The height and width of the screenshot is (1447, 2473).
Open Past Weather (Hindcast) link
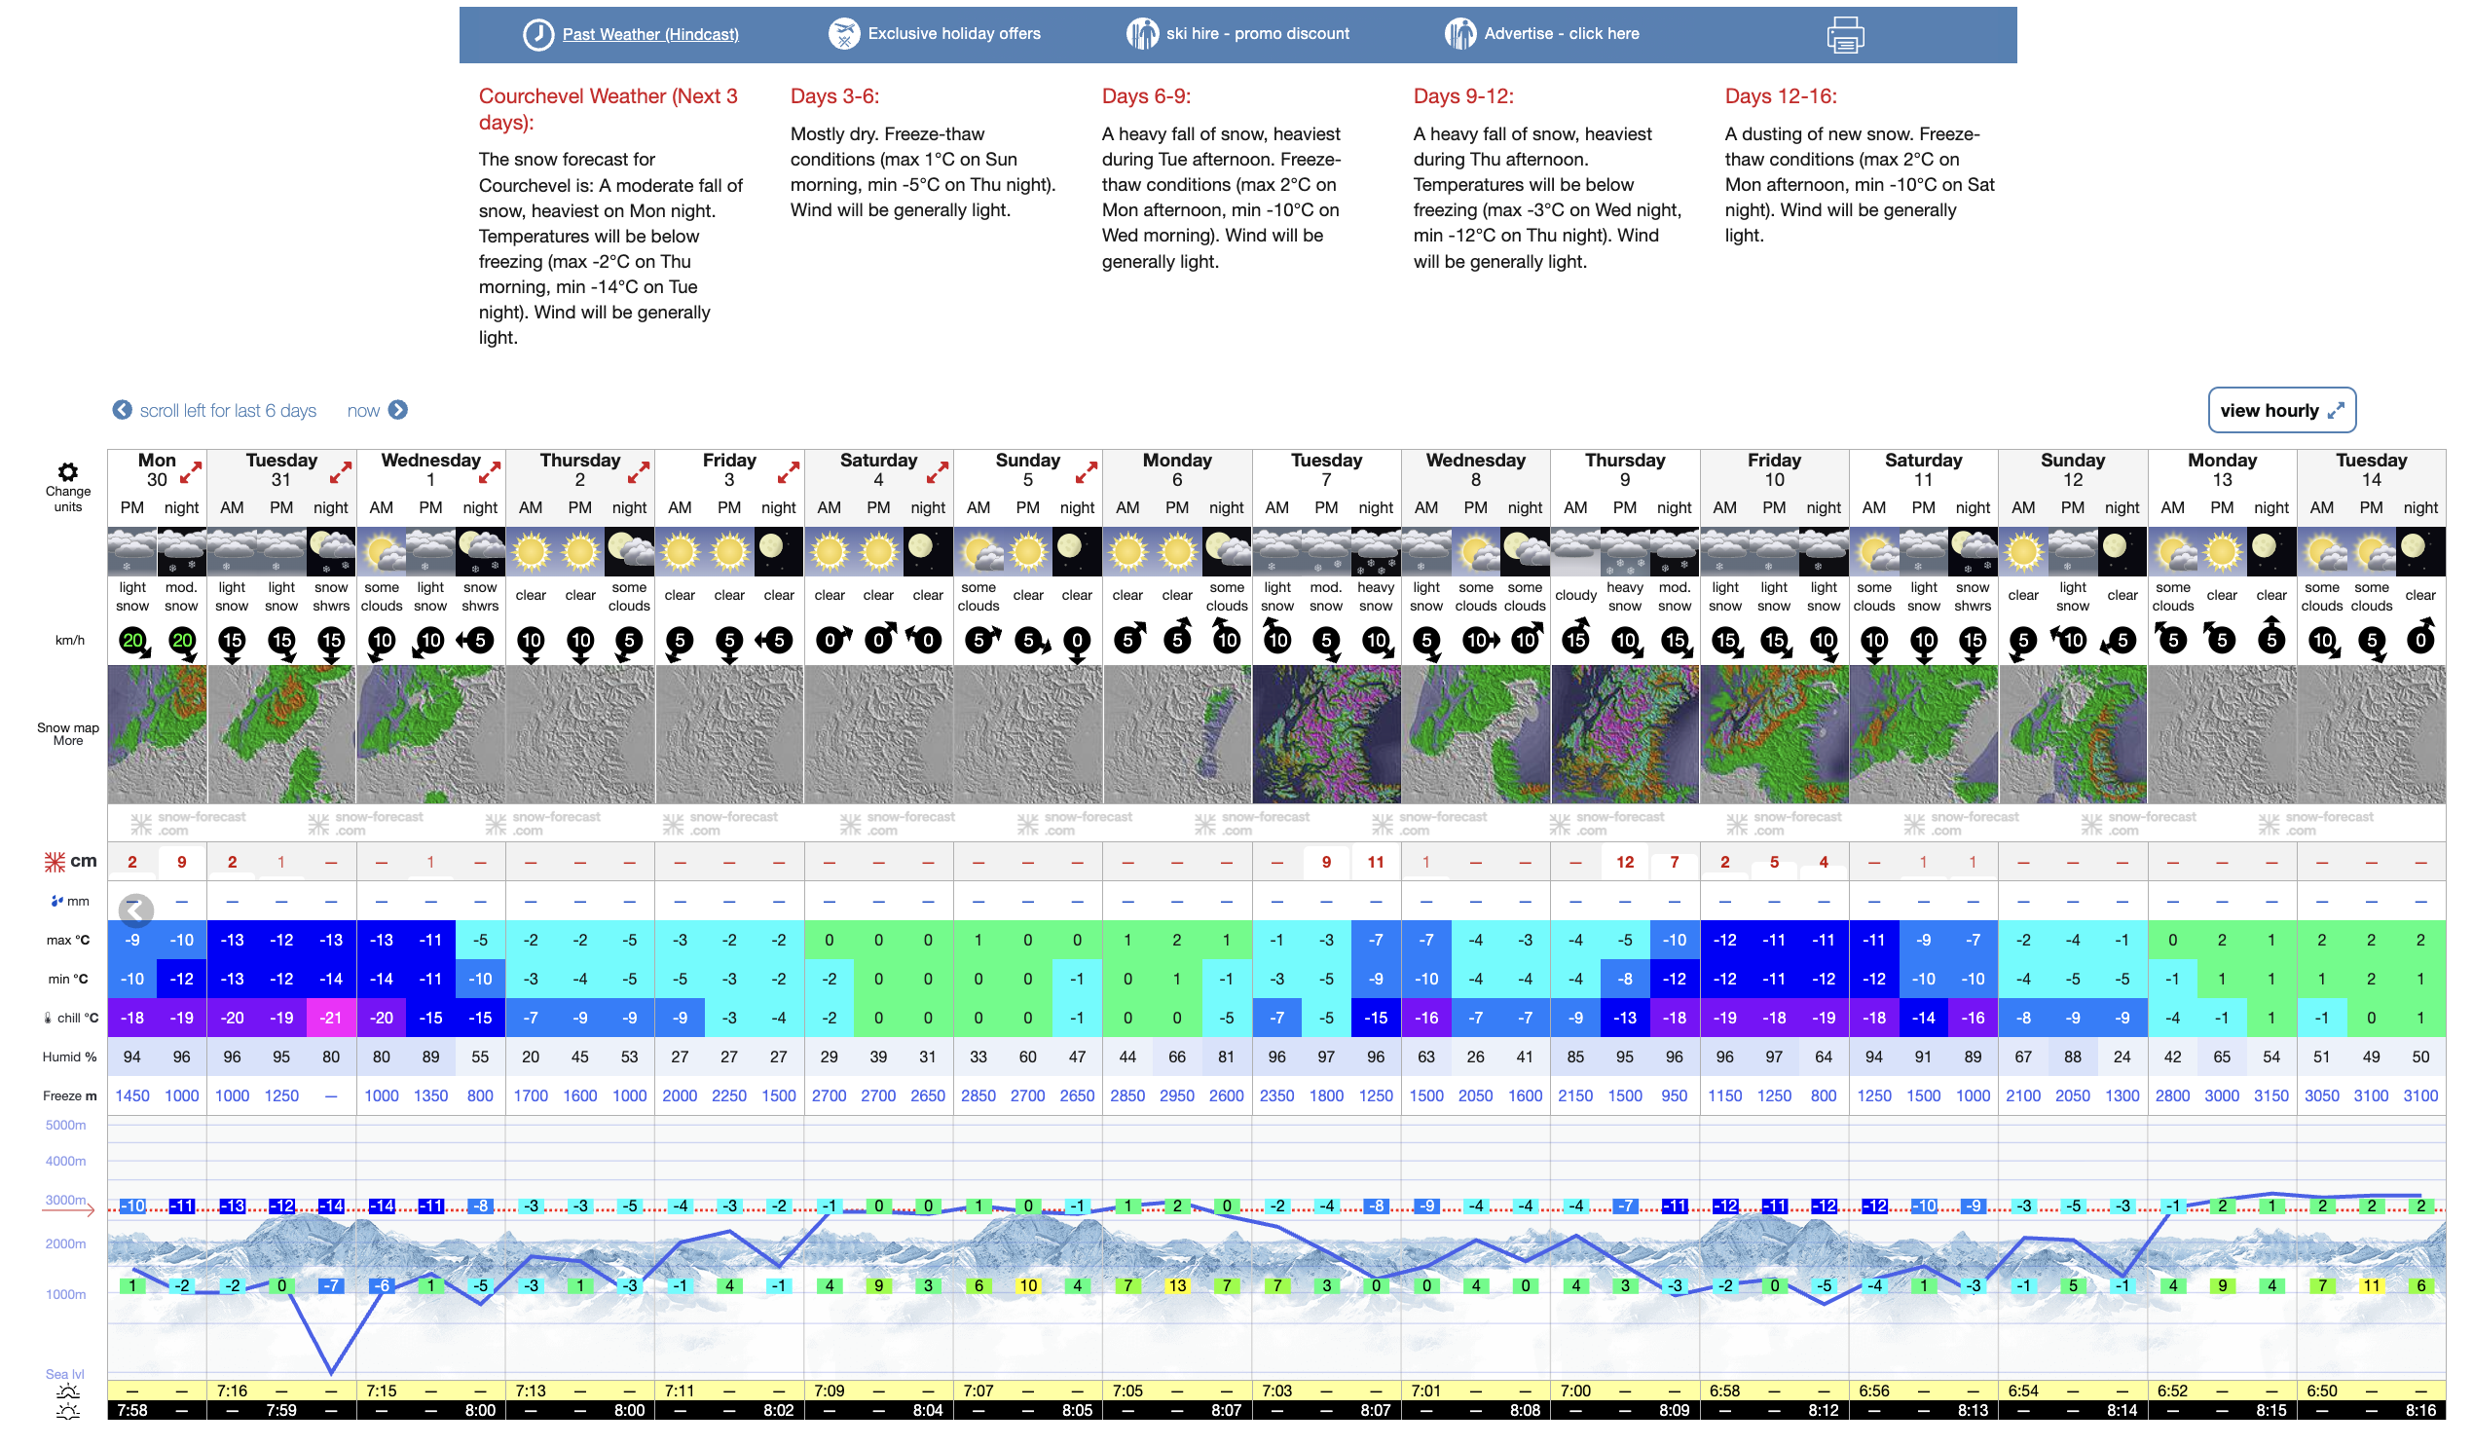649,34
